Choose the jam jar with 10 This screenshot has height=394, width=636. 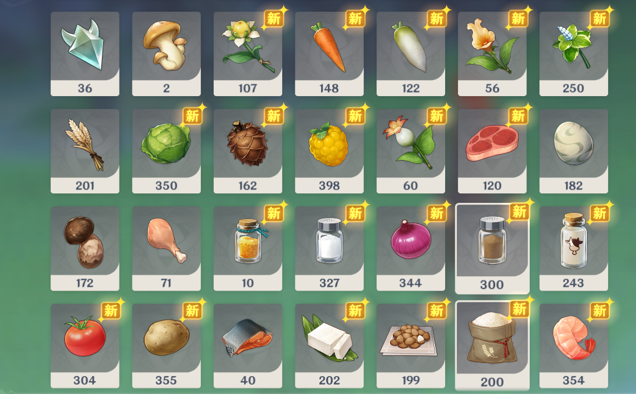pyautogui.click(x=248, y=248)
